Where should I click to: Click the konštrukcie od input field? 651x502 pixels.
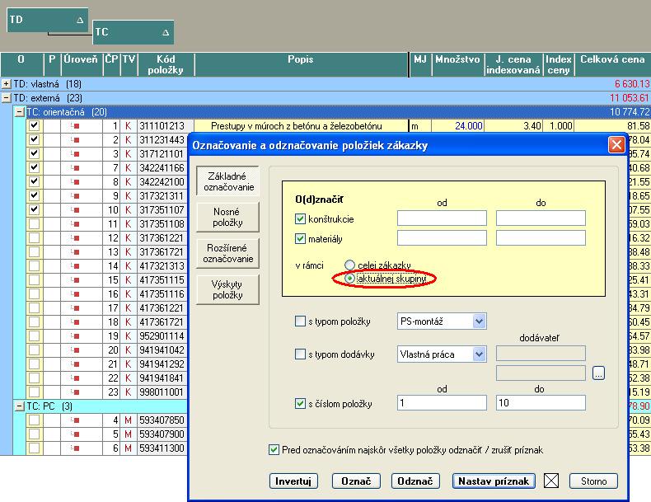pos(442,218)
